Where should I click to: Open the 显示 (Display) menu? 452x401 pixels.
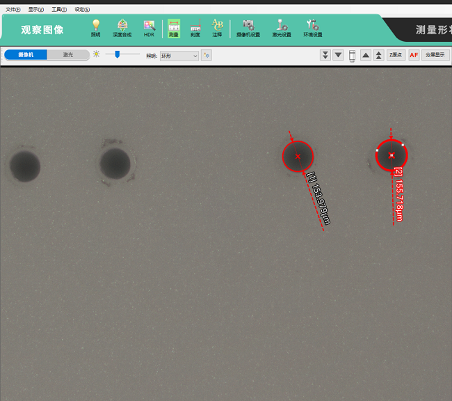click(36, 10)
